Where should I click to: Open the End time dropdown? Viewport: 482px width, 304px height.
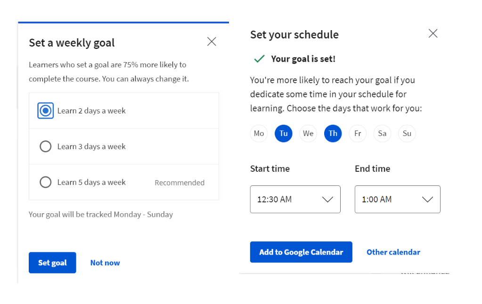(397, 200)
